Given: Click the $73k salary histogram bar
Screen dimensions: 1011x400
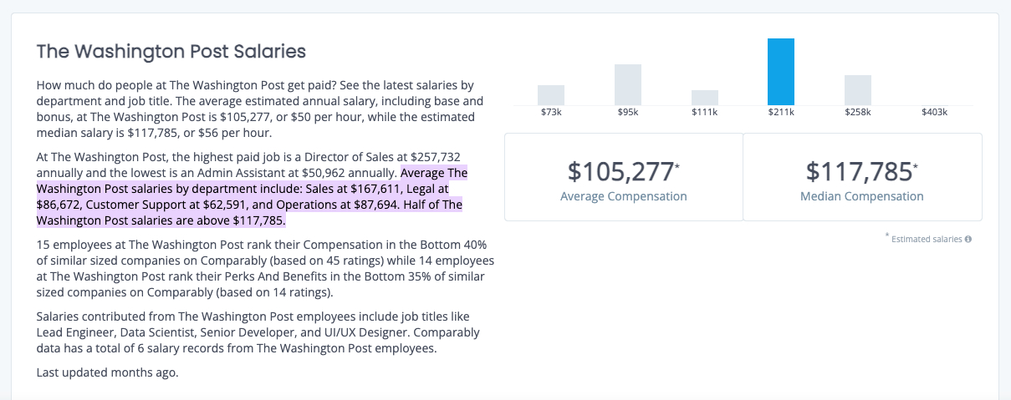Looking at the screenshot, I should pyautogui.click(x=551, y=95).
